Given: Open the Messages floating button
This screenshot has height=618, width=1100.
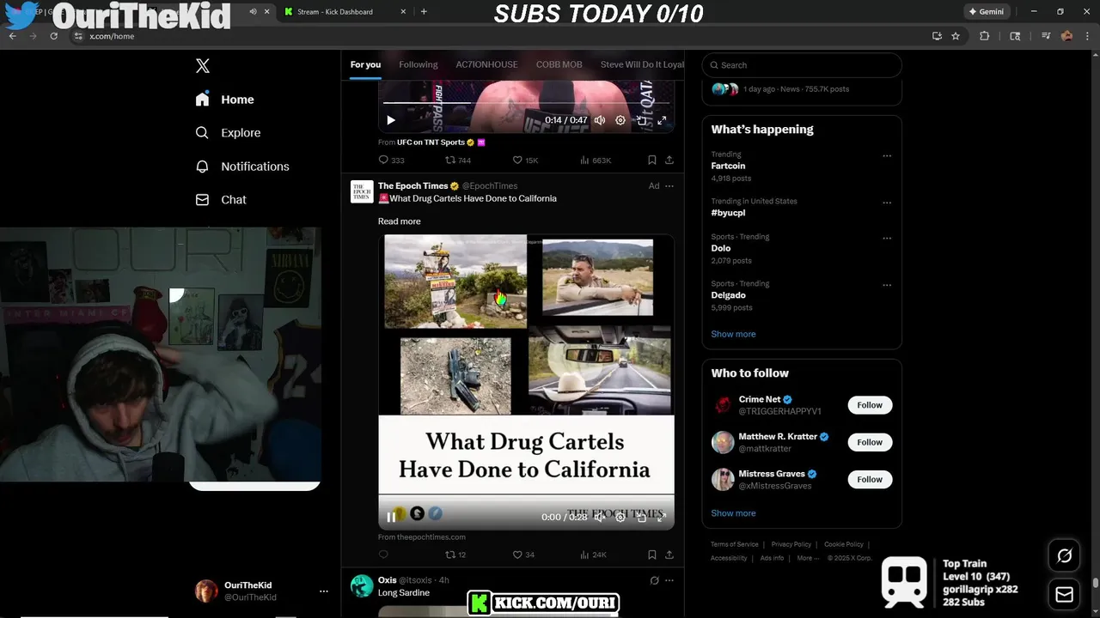Looking at the screenshot, I should click(1064, 594).
